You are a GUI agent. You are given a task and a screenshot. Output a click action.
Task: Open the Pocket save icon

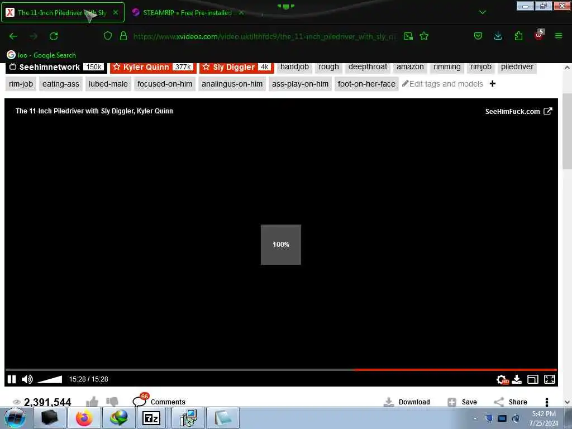pos(478,36)
